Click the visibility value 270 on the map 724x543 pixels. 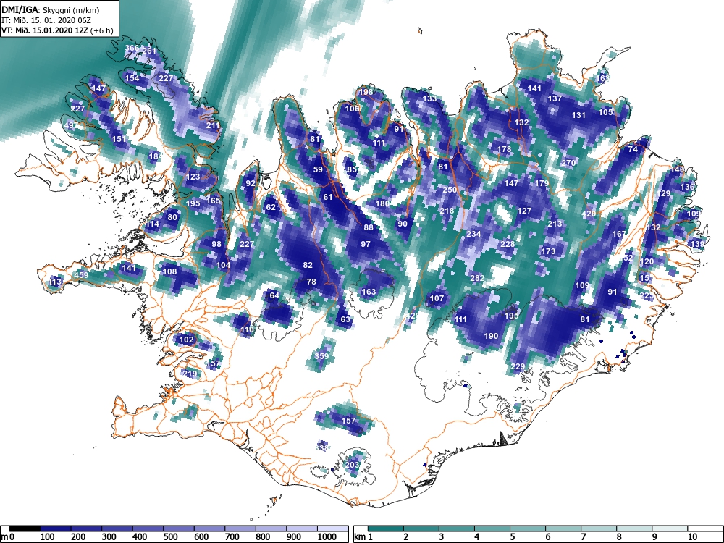pos(568,163)
